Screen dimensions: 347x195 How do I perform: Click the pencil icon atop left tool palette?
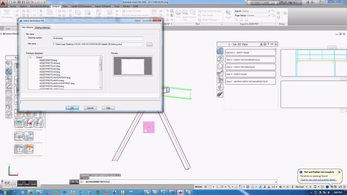coord(9,64)
